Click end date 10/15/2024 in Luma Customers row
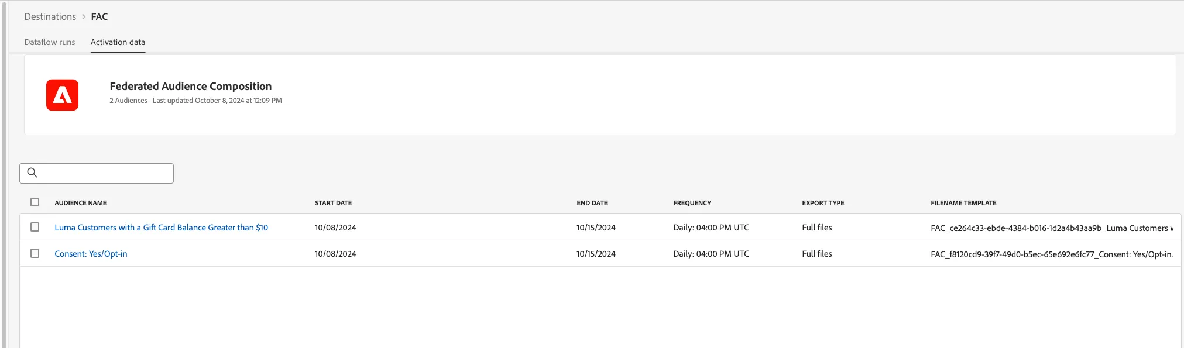 click(x=596, y=228)
